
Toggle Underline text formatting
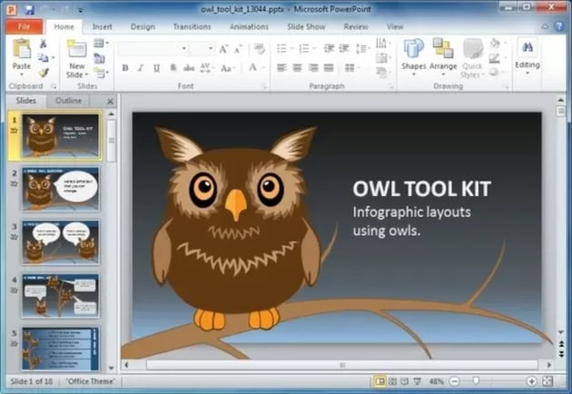click(158, 68)
